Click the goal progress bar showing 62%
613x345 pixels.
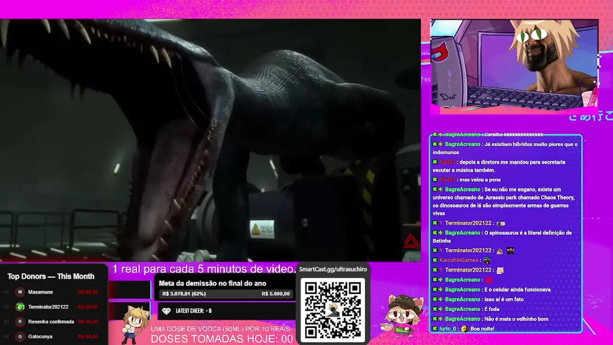pyautogui.click(x=227, y=294)
